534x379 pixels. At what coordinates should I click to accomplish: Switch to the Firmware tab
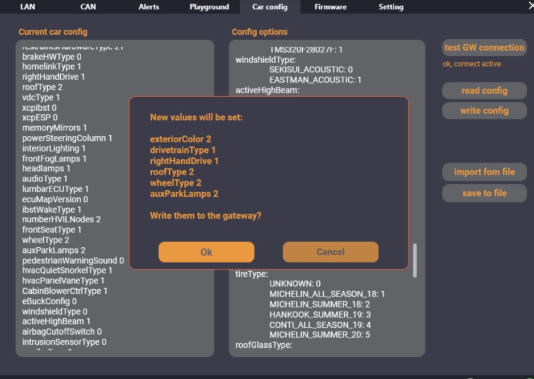click(x=331, y=7)
